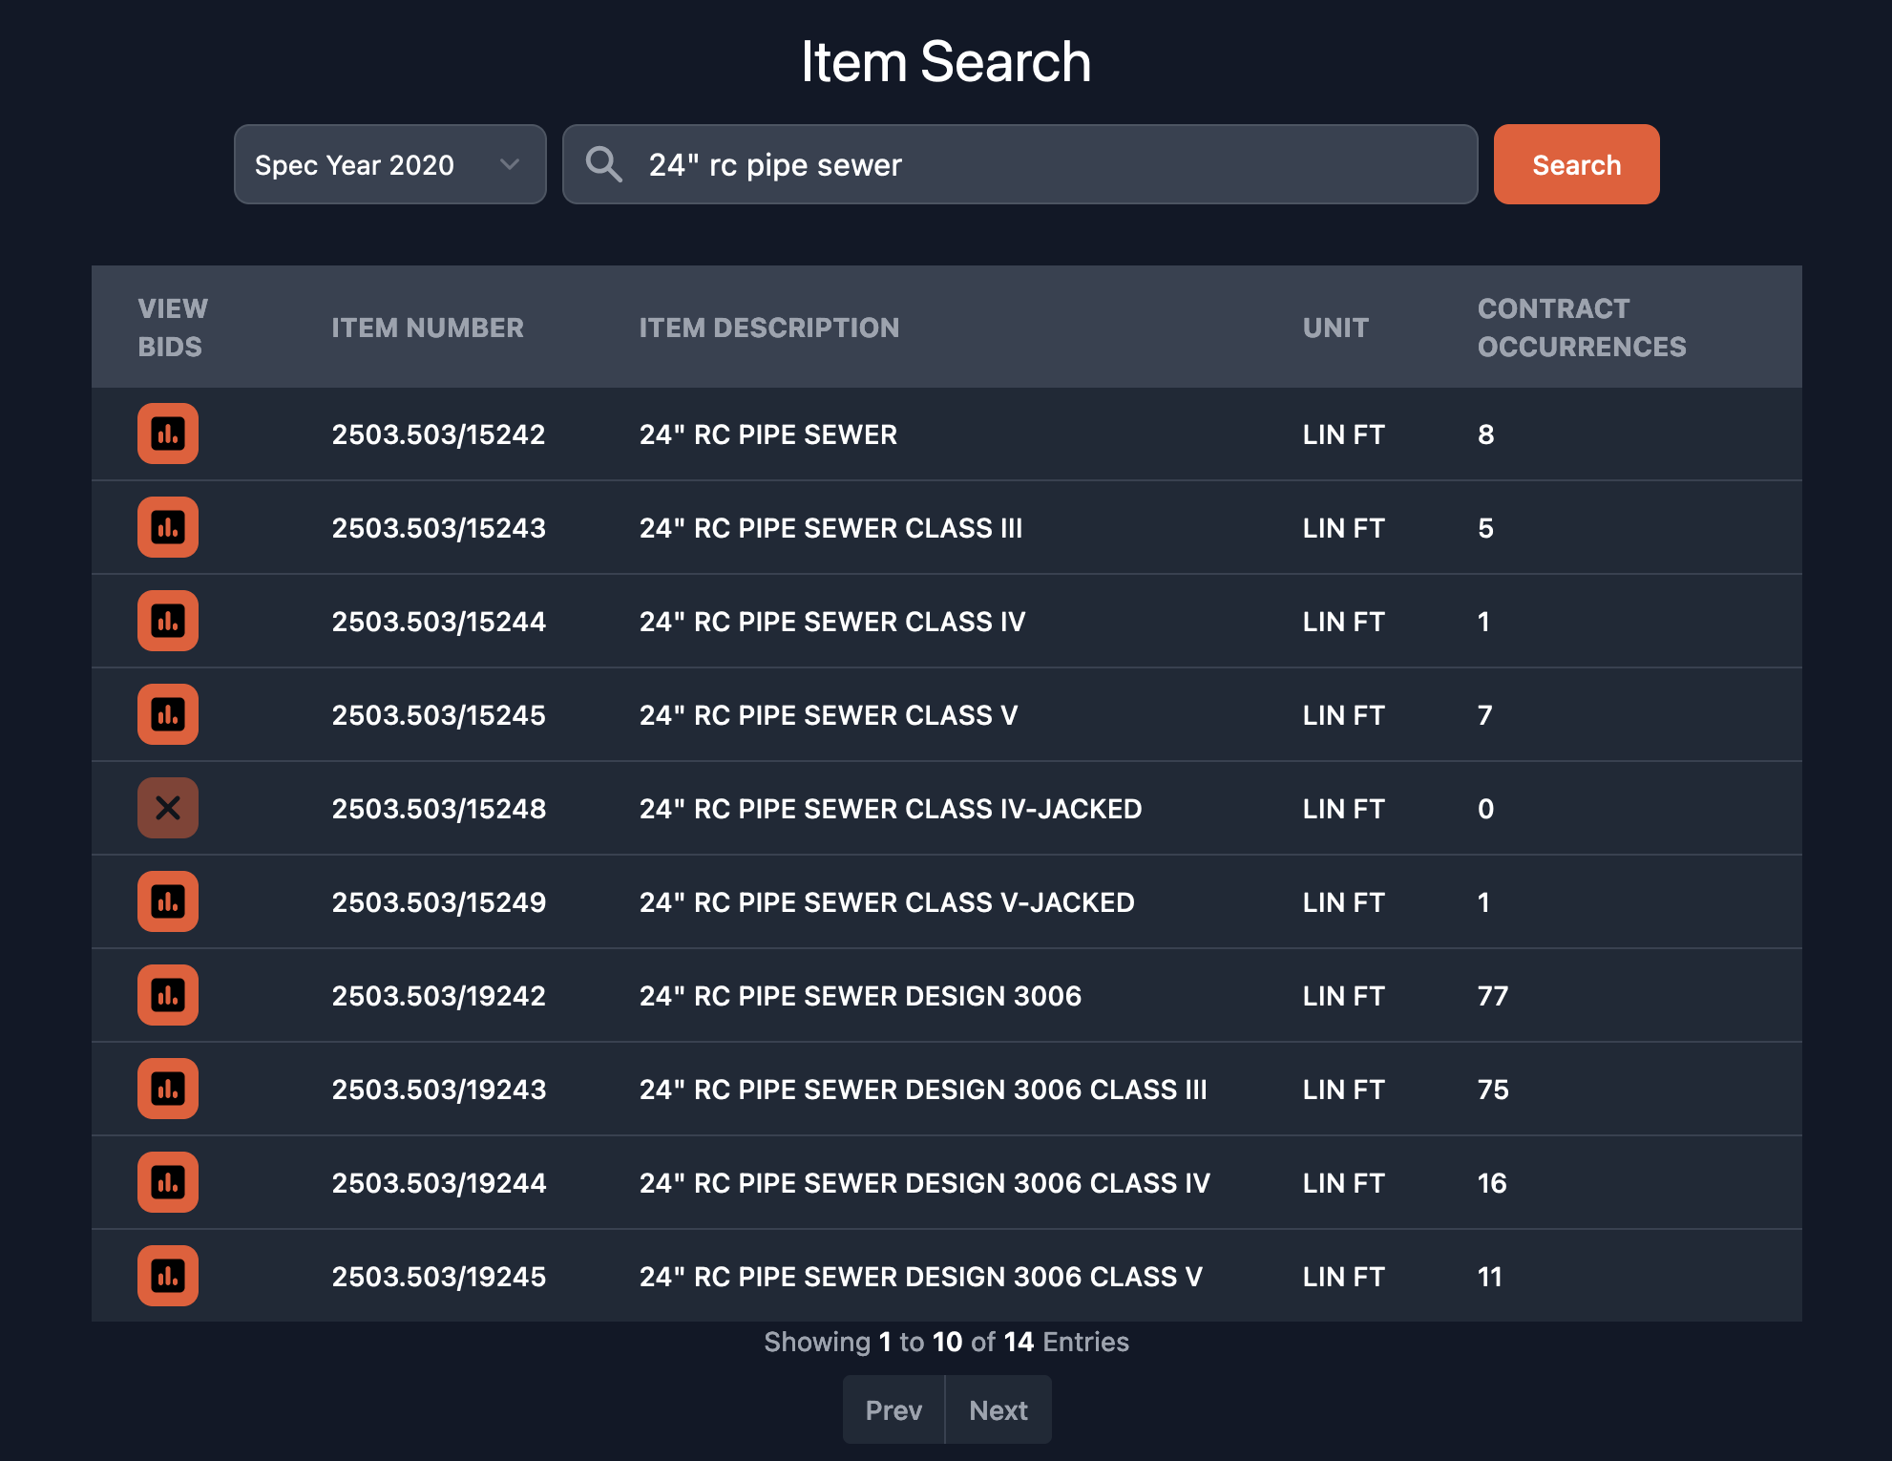Screen dimensions: 1892x1461
Task: View bids for item 2503.503/15244
Action: pos(168,621)
